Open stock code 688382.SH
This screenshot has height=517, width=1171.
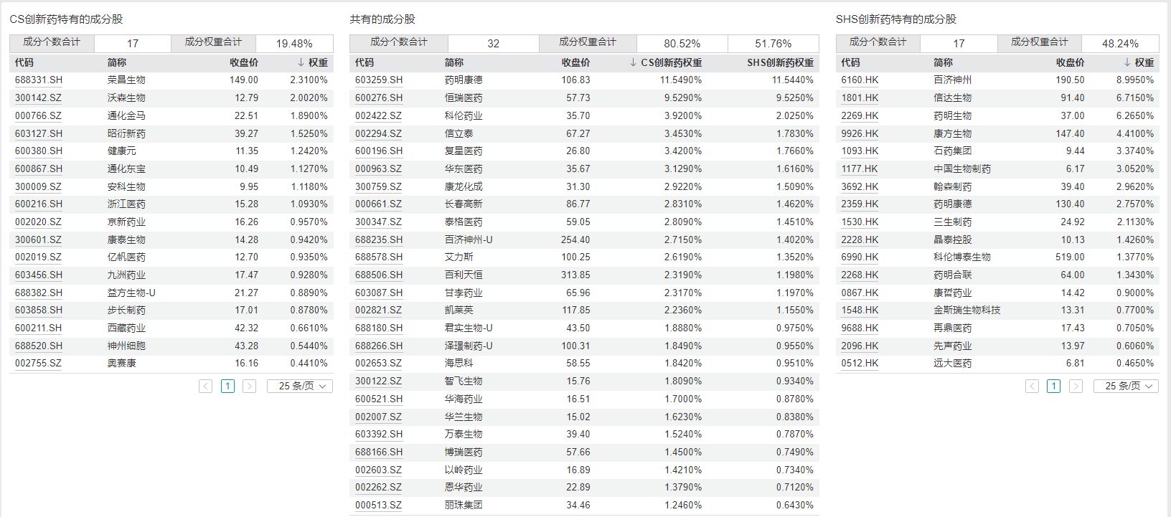coord(39,293)
